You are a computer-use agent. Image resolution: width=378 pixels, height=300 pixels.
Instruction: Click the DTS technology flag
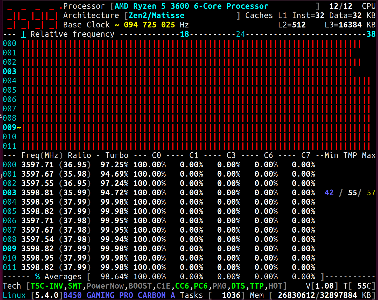tap(238, 286)
